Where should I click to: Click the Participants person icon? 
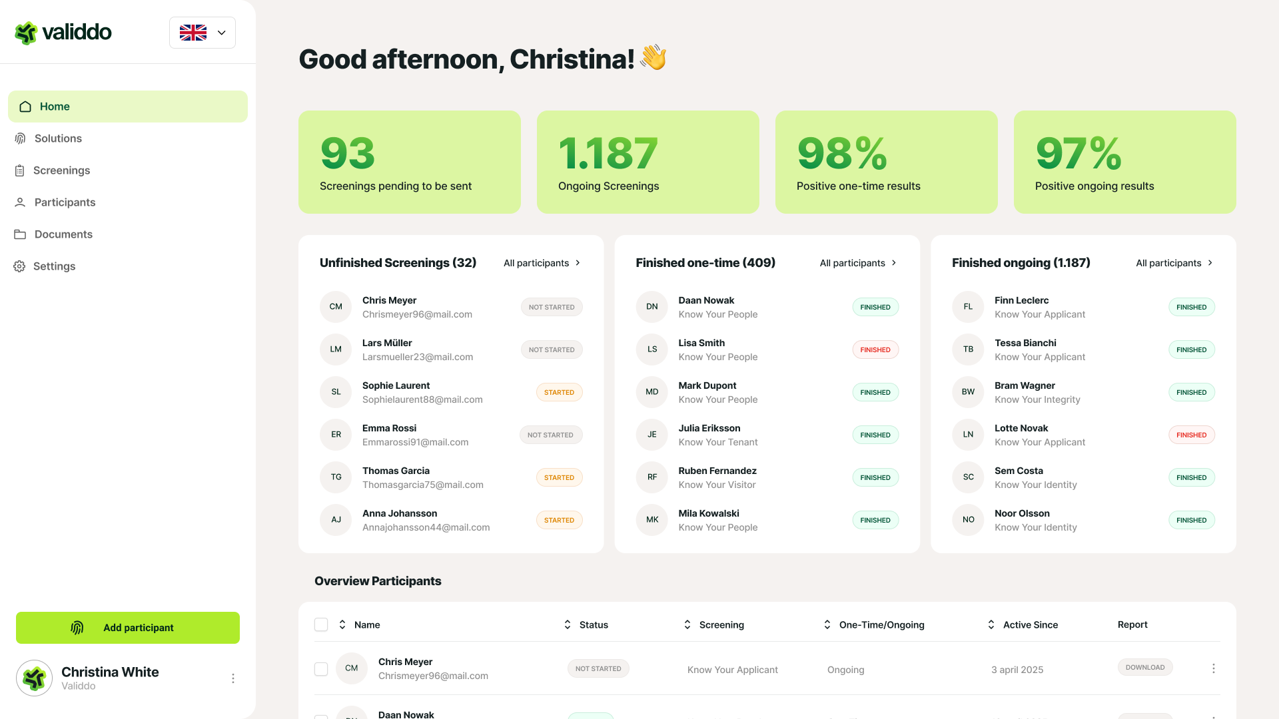coord(20,202)
